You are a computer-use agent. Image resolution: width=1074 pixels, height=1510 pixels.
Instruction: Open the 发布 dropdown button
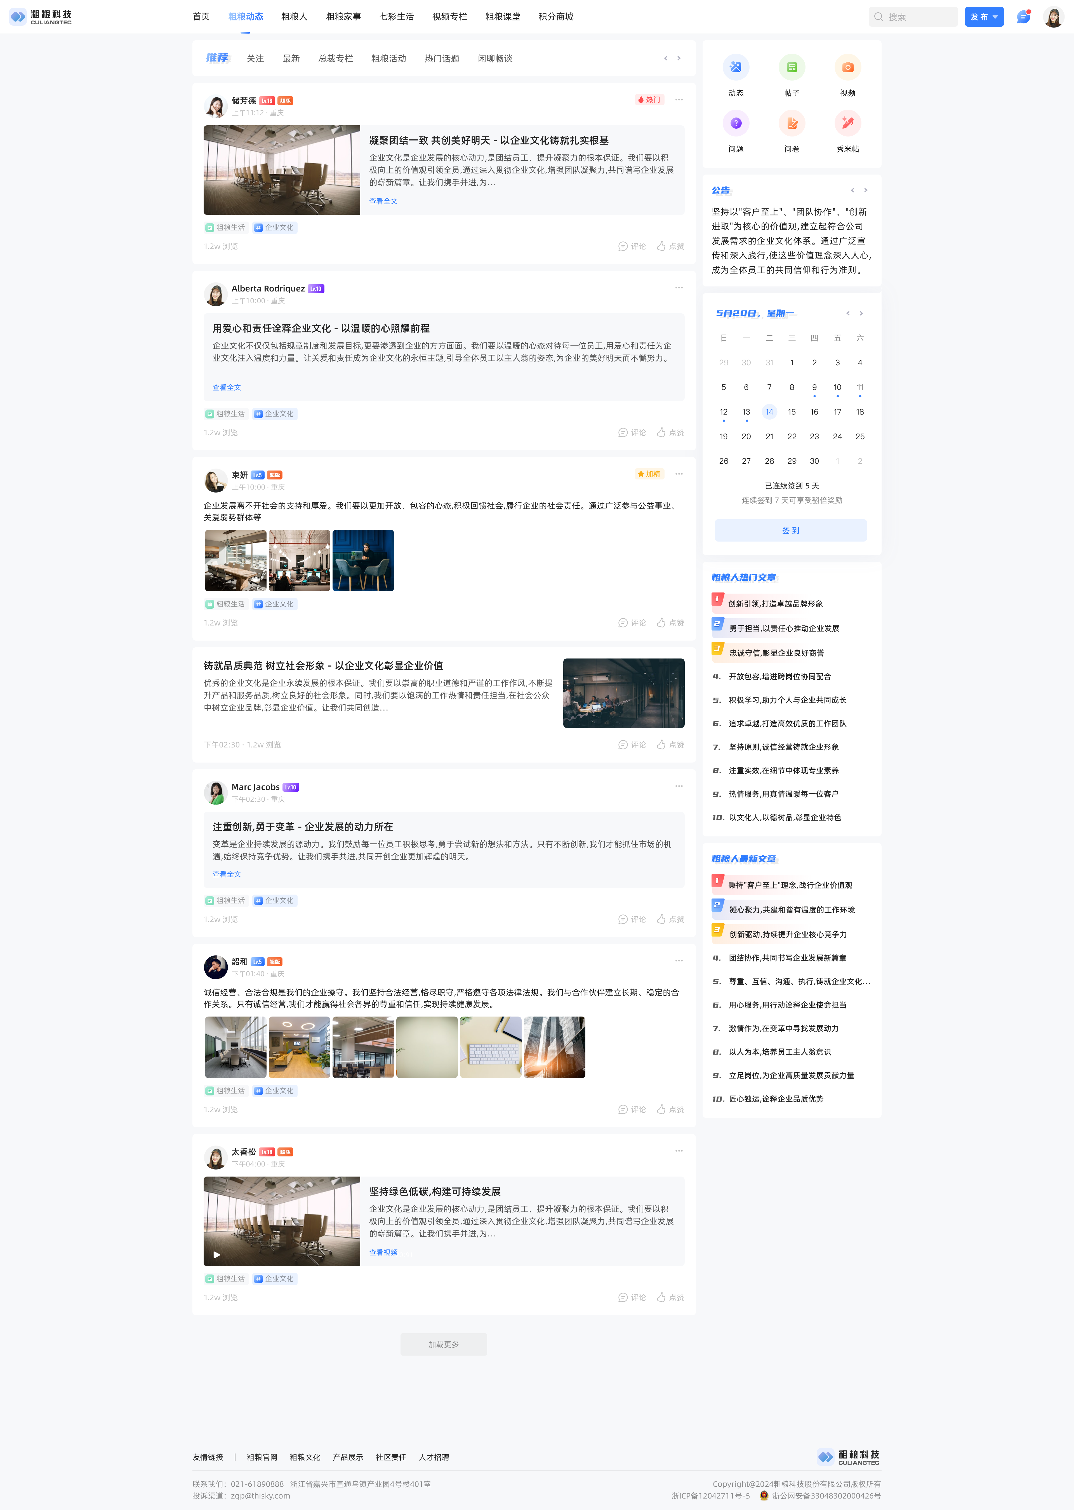[983, 17]
